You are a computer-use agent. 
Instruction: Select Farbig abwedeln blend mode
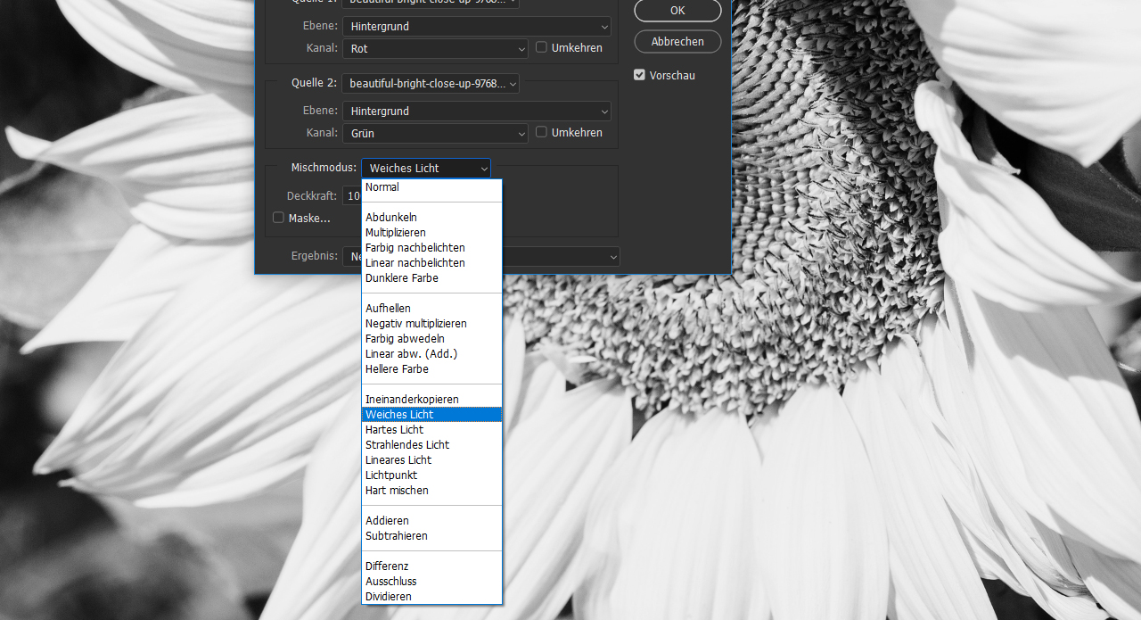431,339
